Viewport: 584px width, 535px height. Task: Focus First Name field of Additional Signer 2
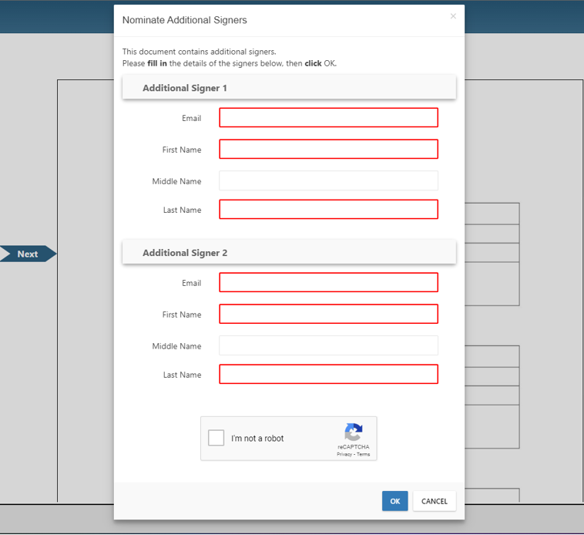tap(328, 314)
